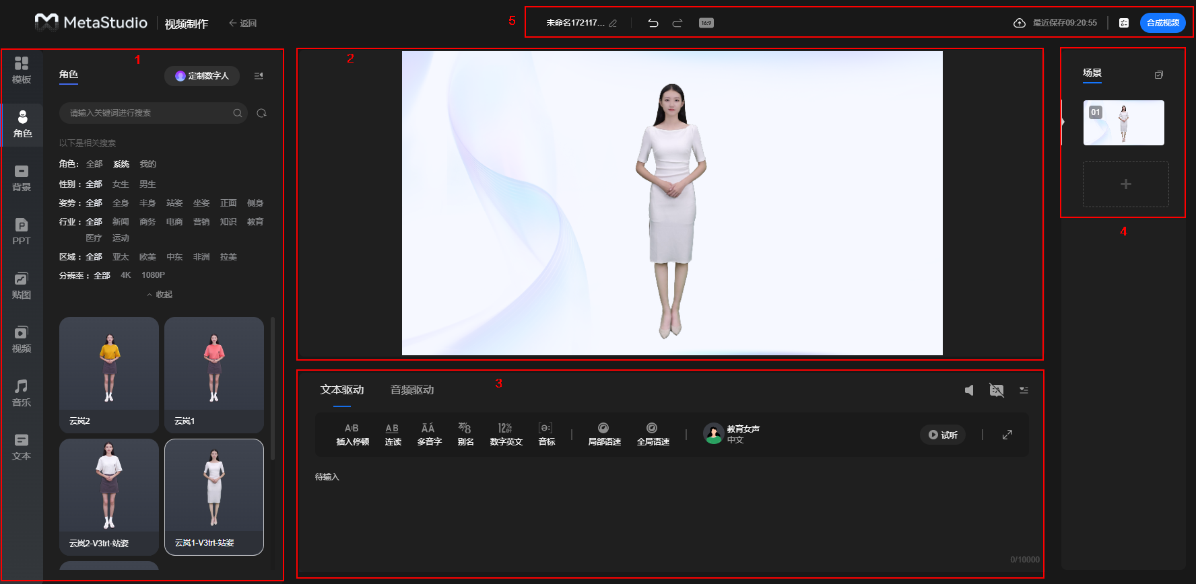Image resolution: width=1196 pixels, height=584 pixels.
Task: Click the character list scrollbar
Action: pos(273,388)
